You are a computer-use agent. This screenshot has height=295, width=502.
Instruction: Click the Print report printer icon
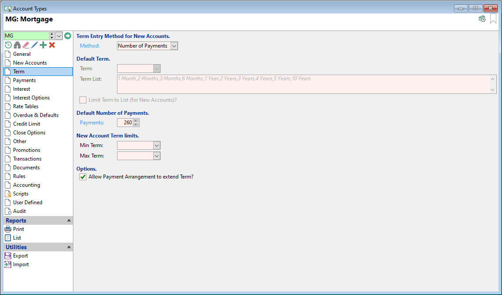pos(8,229)
